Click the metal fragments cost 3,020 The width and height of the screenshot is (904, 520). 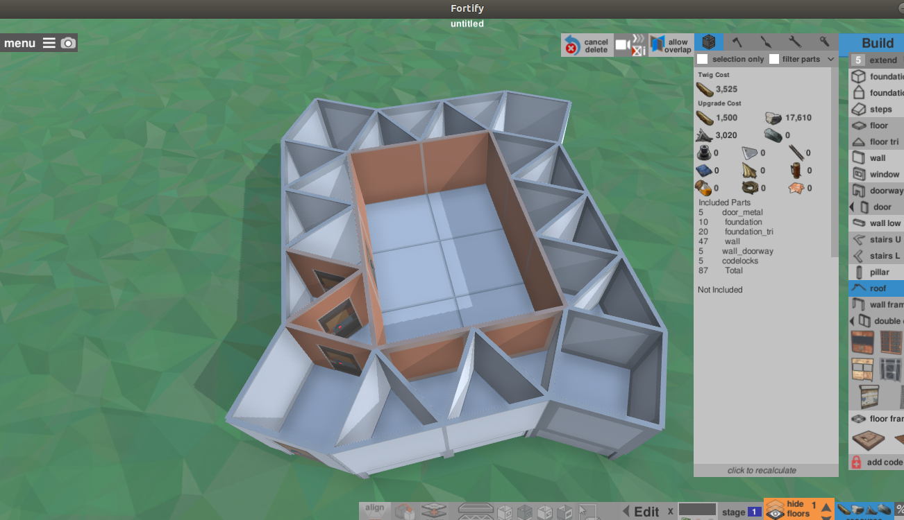pyautogui.click(x=726, y=135)
